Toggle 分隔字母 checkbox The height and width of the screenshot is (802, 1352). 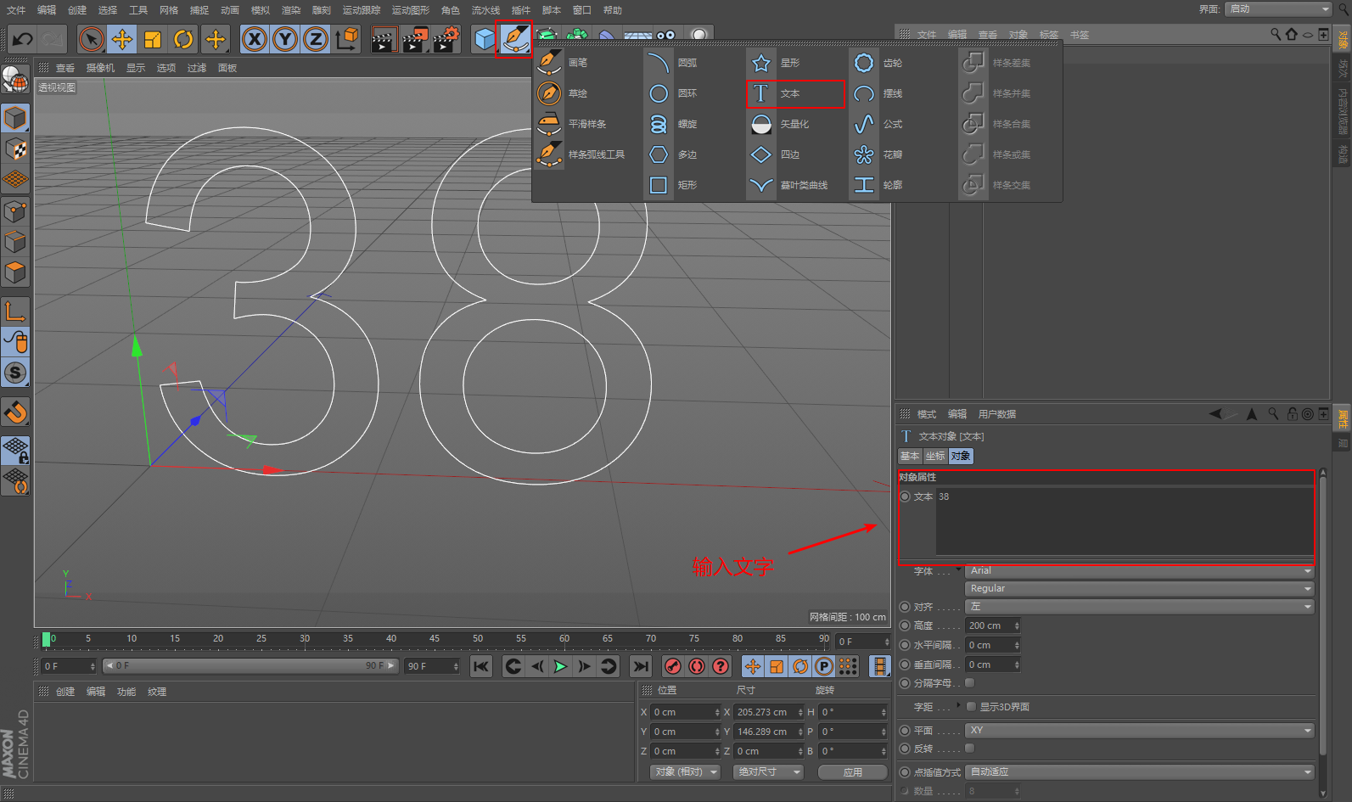click(x=970, y=682)
